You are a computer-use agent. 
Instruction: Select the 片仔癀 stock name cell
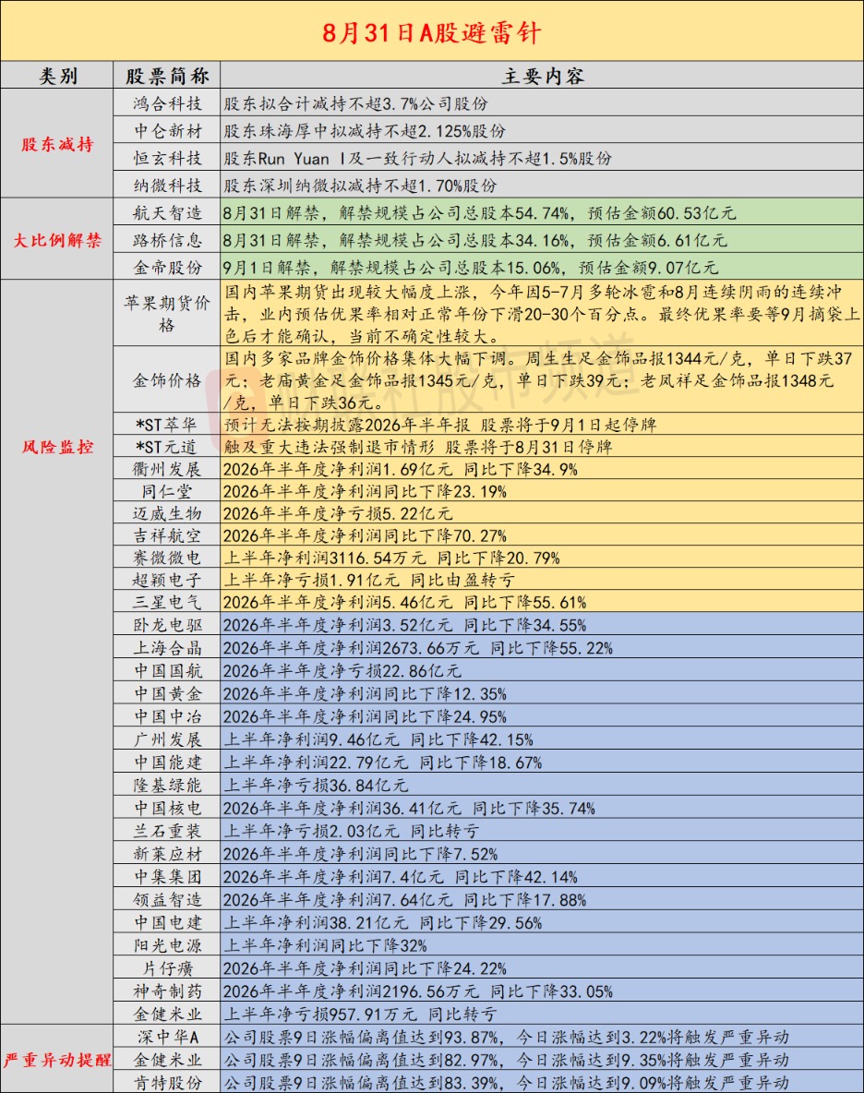tap(167, 968)
